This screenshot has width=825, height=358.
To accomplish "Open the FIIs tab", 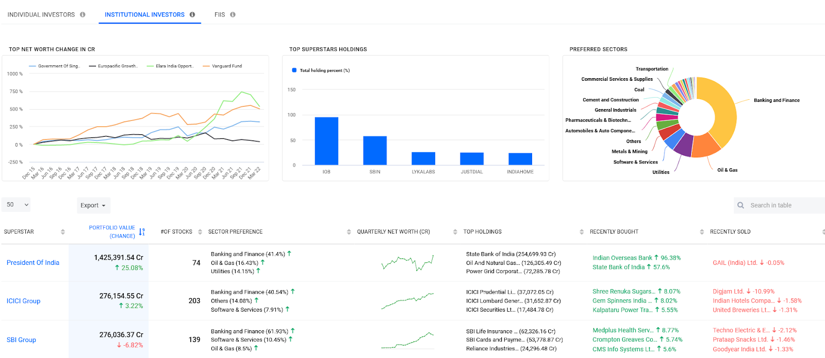I will (220, 15).
